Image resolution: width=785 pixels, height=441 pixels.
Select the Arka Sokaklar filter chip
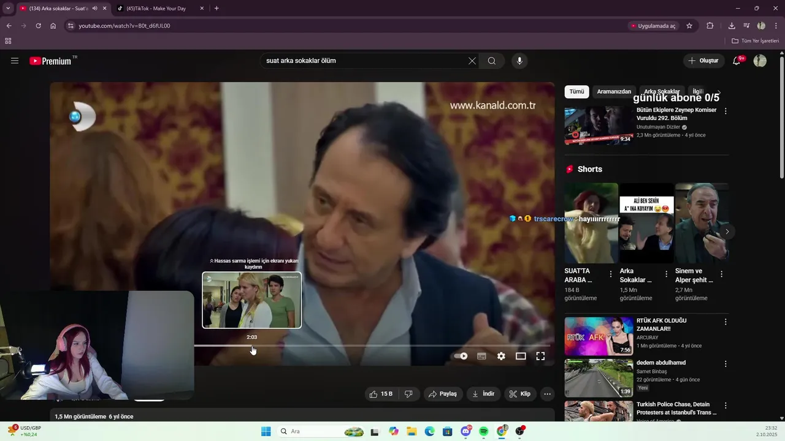(x=662, y=91)
